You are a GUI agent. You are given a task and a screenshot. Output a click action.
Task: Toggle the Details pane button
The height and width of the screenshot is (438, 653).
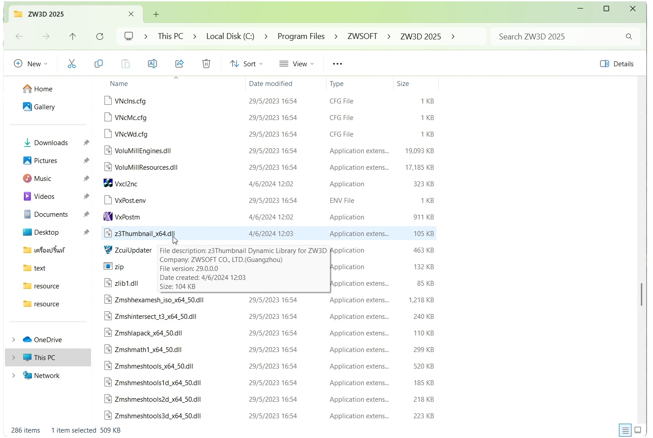(617, 64)
